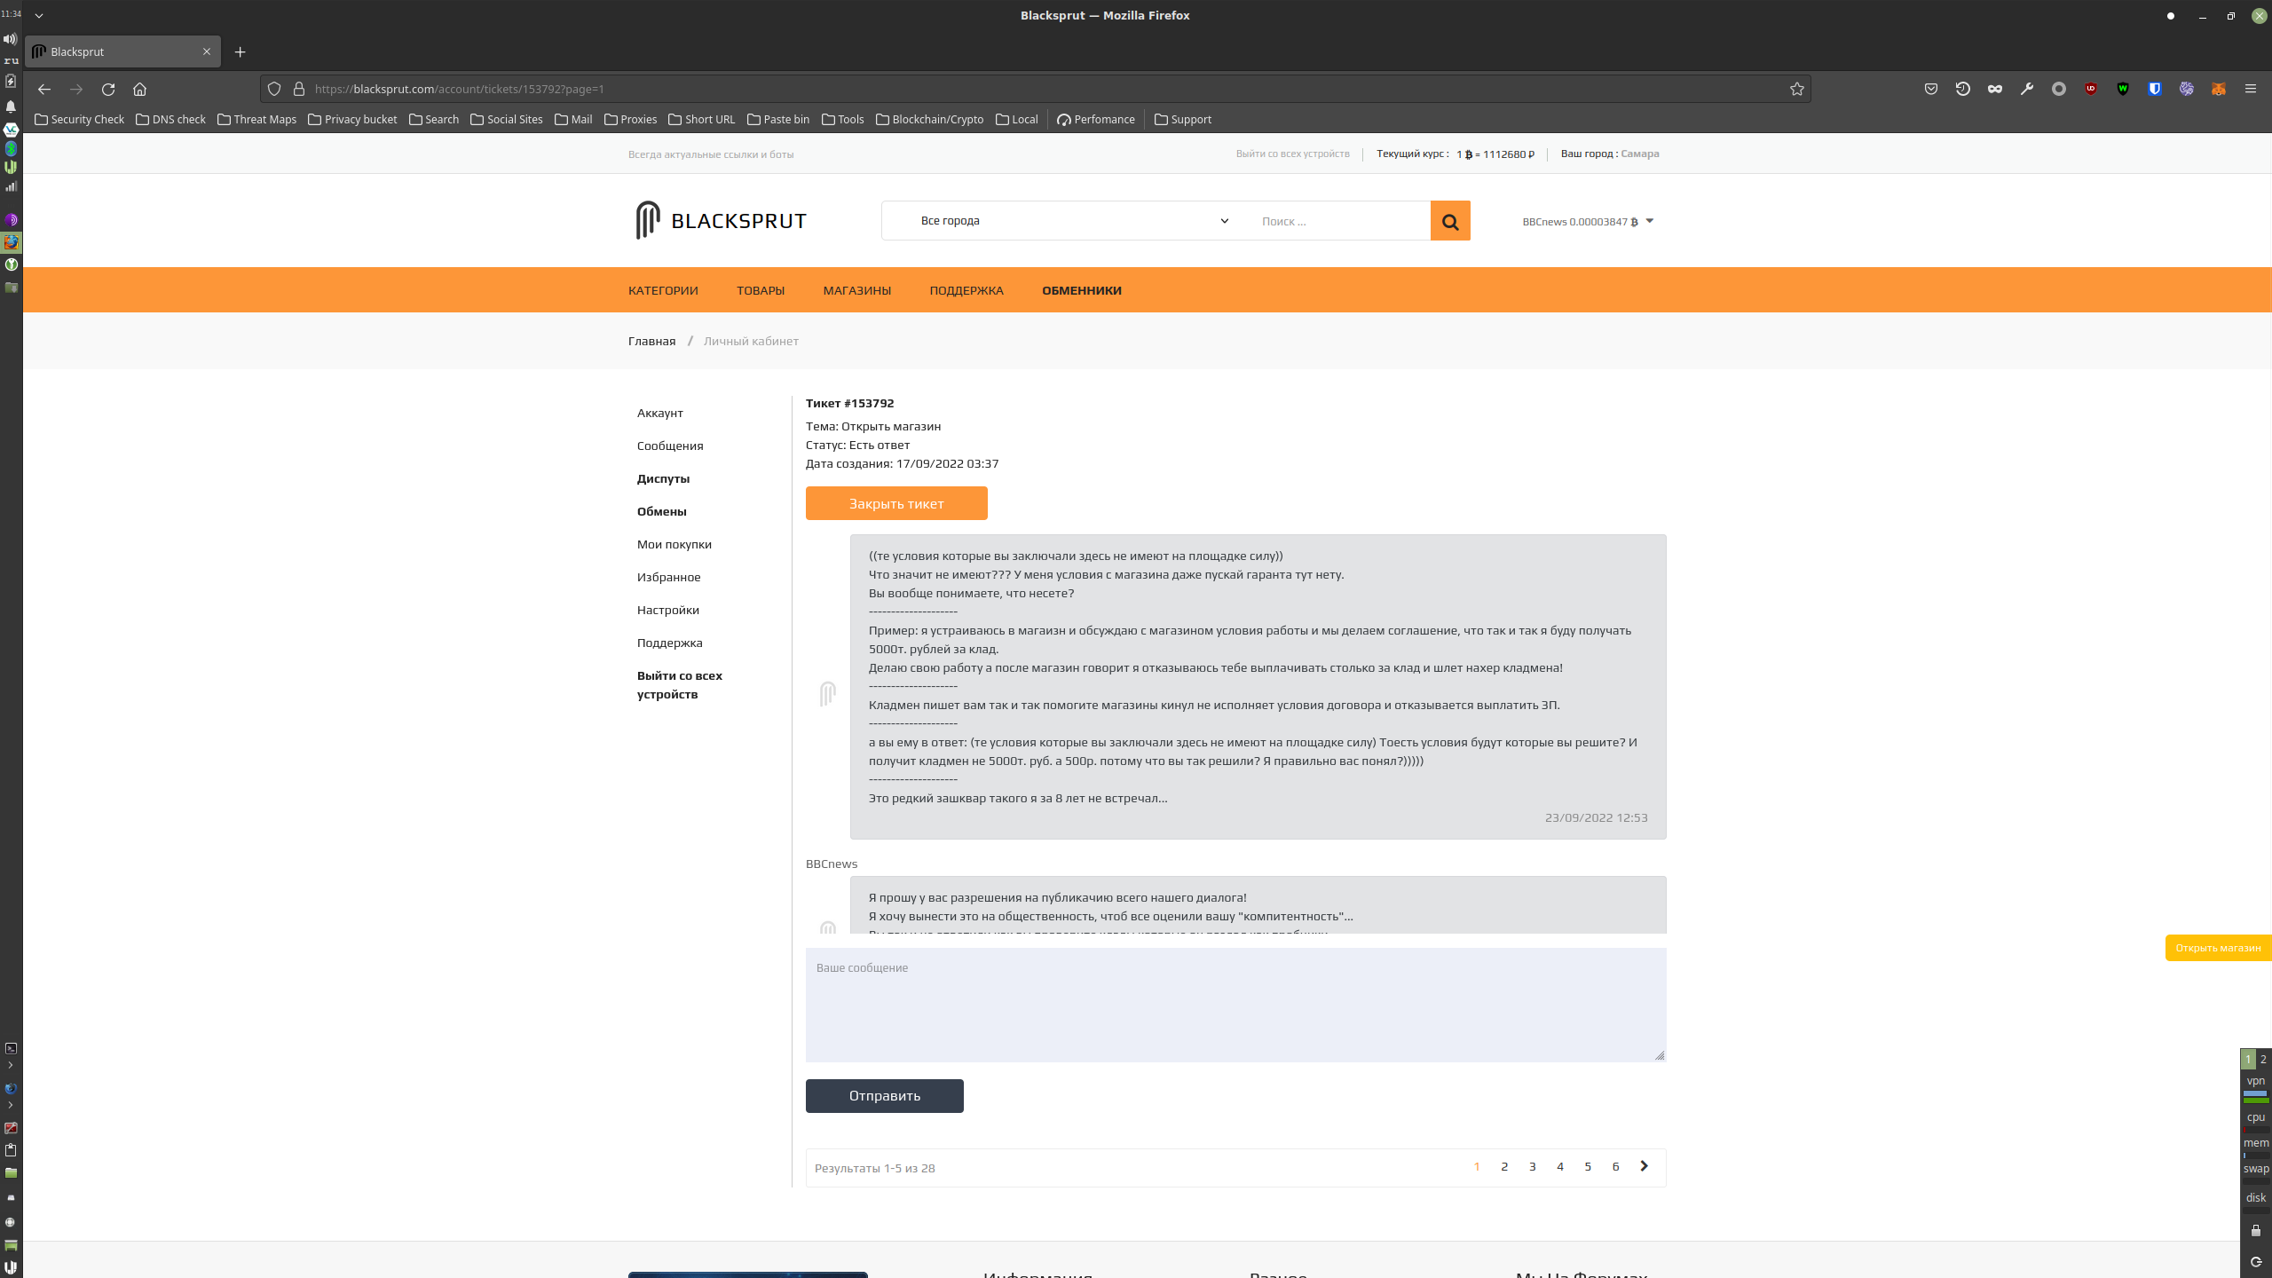Open Social Sites bookmark folder

[x=506, y=119]
